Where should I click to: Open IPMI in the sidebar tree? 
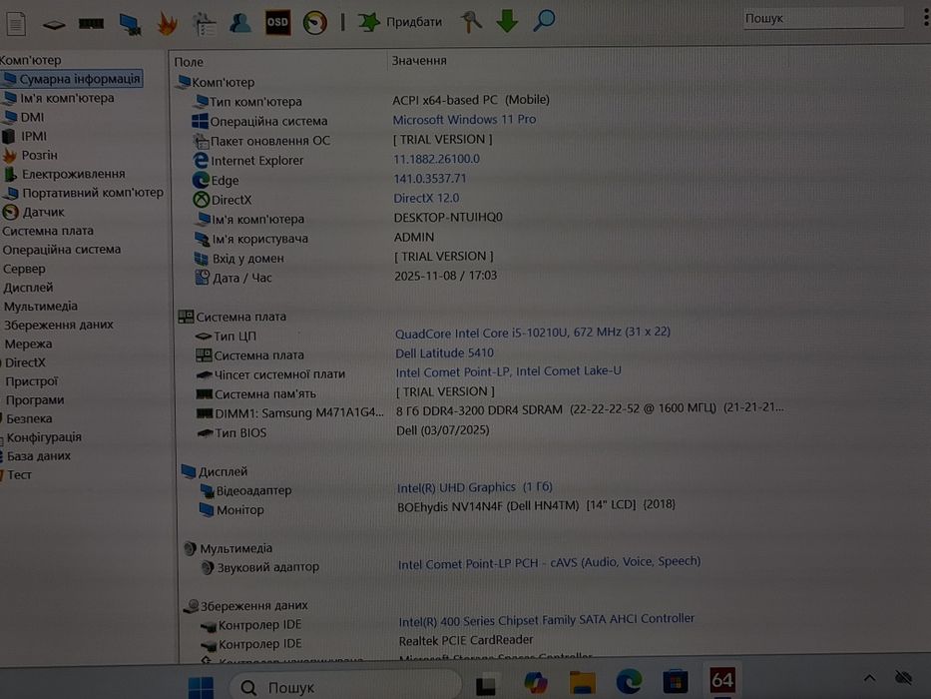tap(25, 136)
